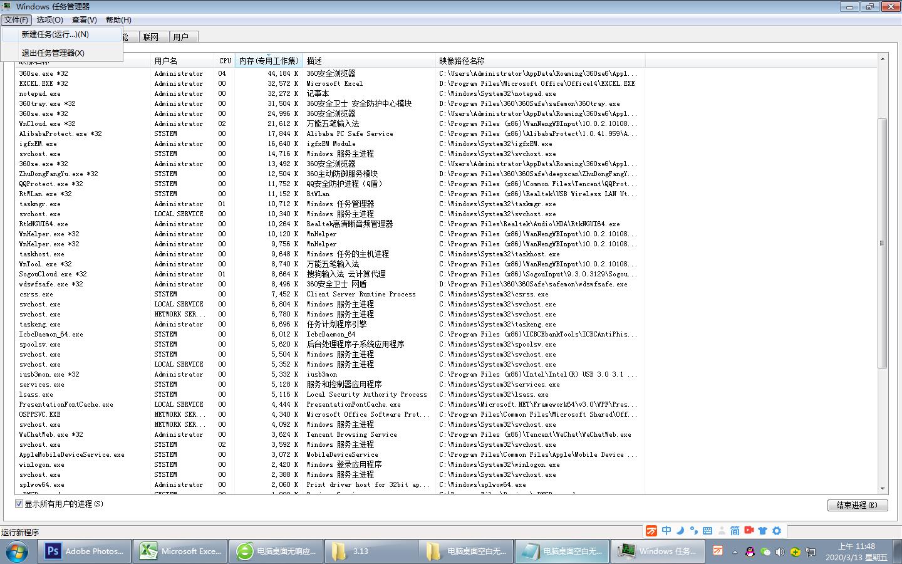Toggle the punctuation mode icon on IME bar

pos(693,531)
